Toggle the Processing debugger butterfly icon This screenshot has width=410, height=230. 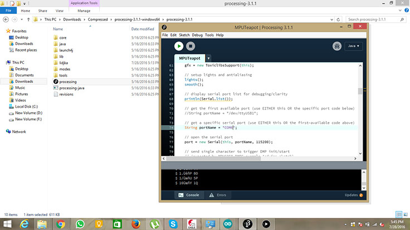coord(337,46)
